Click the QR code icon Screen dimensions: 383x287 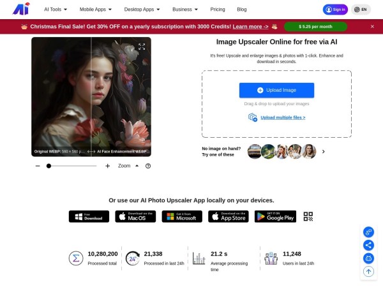pos(308,216)
